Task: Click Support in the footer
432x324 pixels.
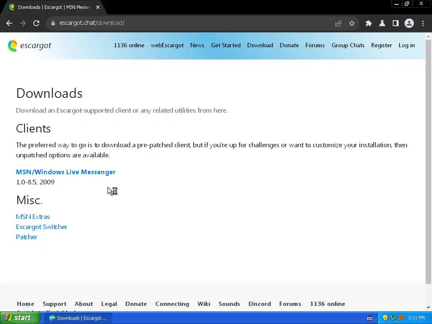Action: tap(54, 304)
